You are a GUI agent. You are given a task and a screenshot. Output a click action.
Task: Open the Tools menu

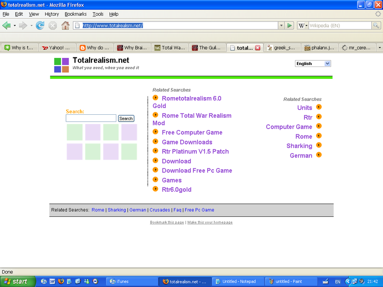click(98, 14)
